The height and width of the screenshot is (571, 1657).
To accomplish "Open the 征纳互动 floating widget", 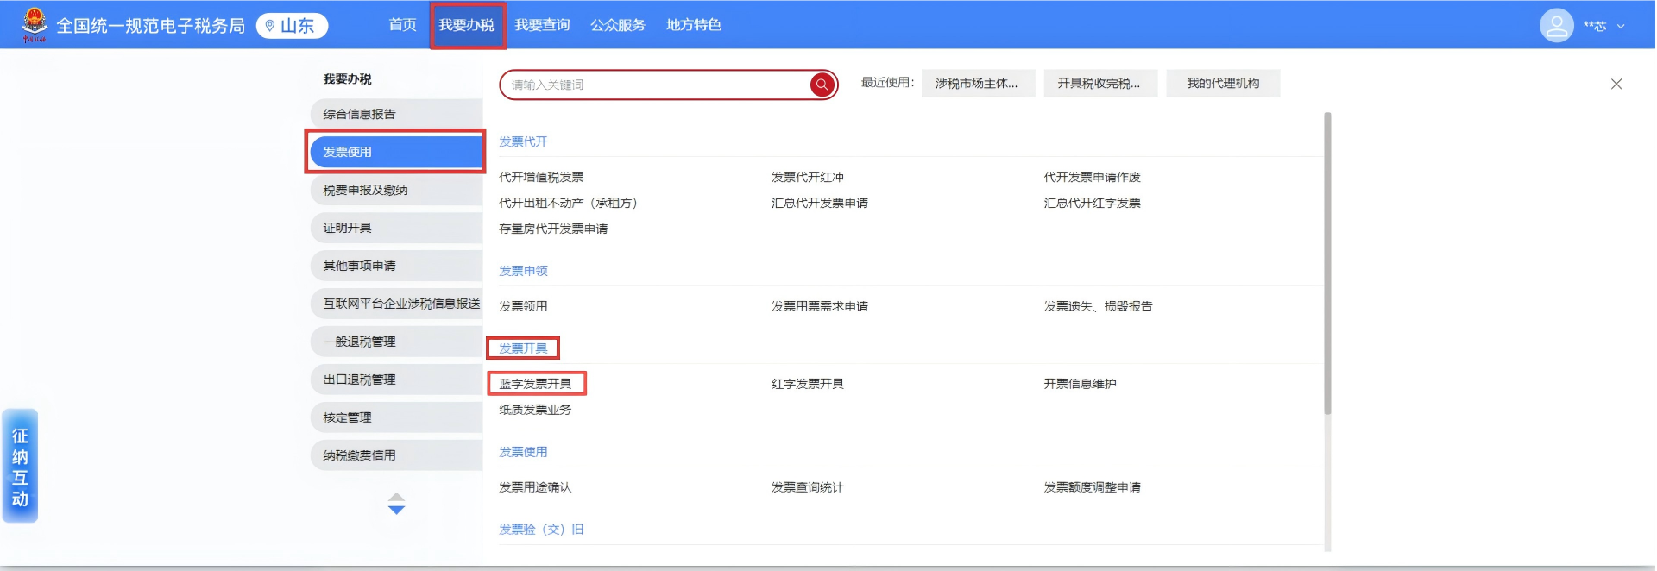I will point(20,466).
